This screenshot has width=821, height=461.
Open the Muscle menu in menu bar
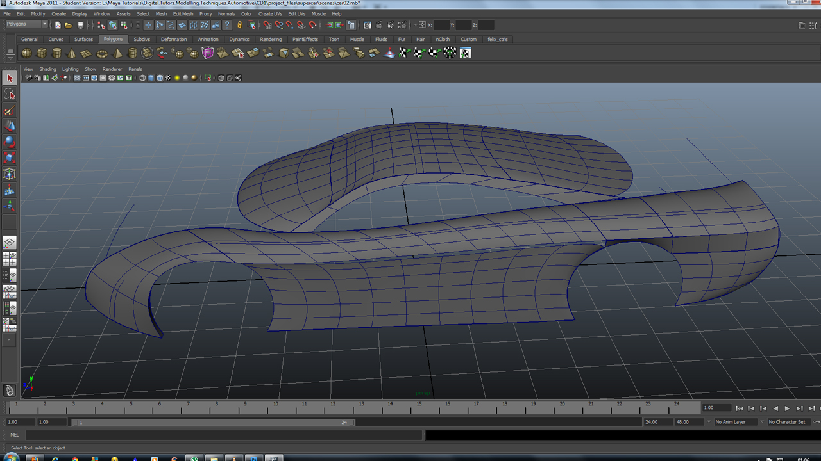pyautogui.click(x=318, y=13)
